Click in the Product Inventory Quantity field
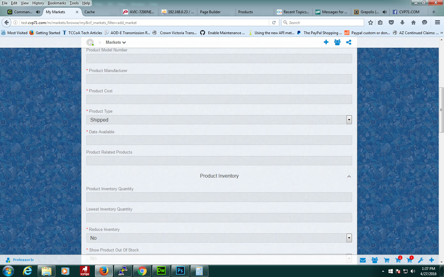Screen dimensions: 444x277 click(219, 197)
